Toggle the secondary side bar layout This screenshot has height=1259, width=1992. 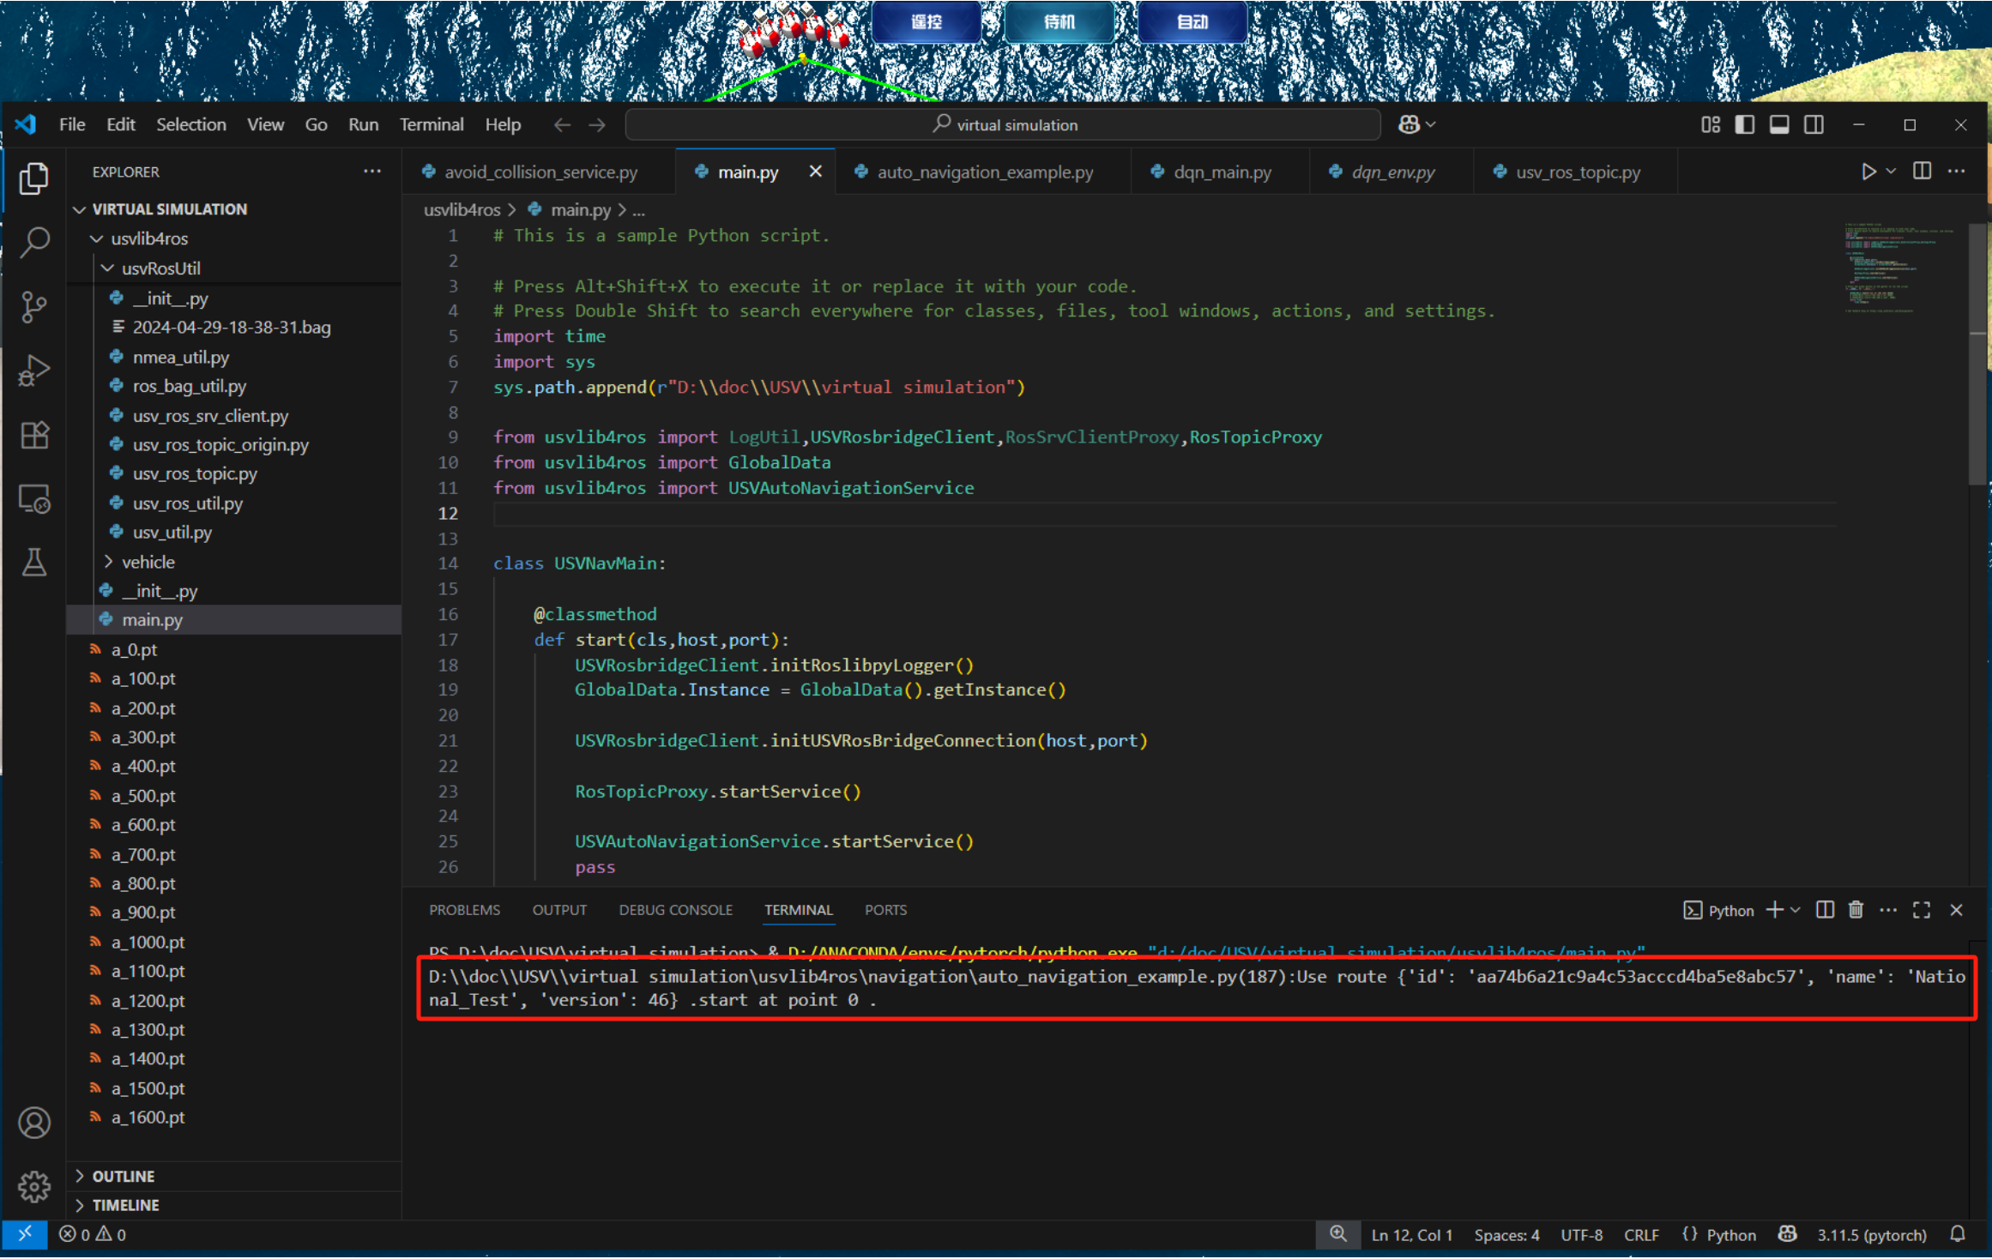(x=1814, y=125)
